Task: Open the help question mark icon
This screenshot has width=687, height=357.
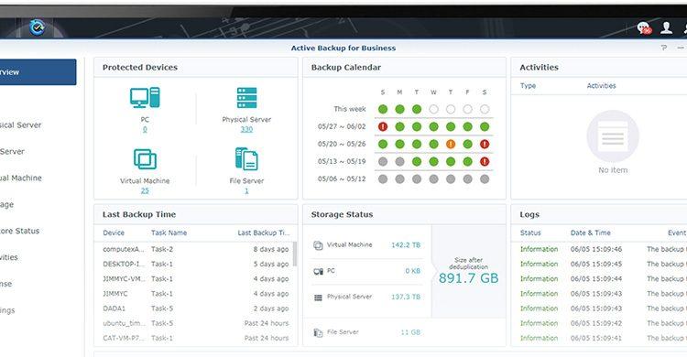Action: (x=664, y=48)
